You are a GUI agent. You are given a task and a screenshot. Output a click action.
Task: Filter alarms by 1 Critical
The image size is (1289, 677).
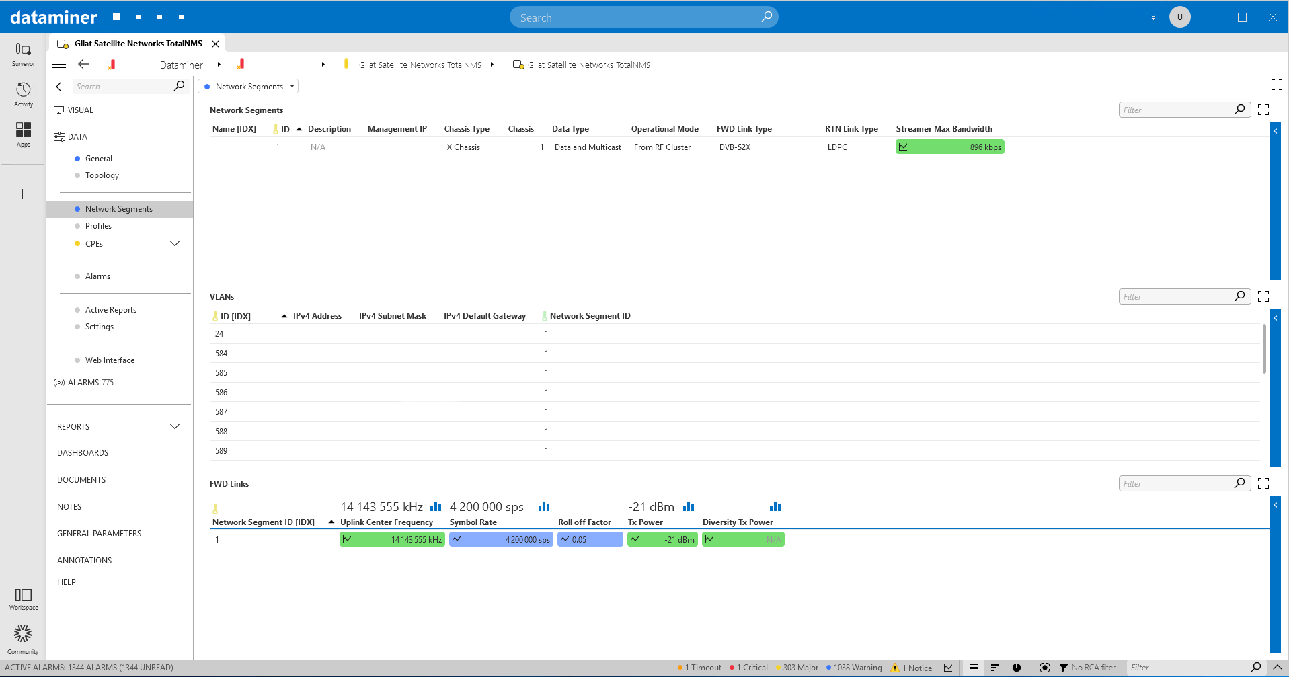[x=748, y=668]
